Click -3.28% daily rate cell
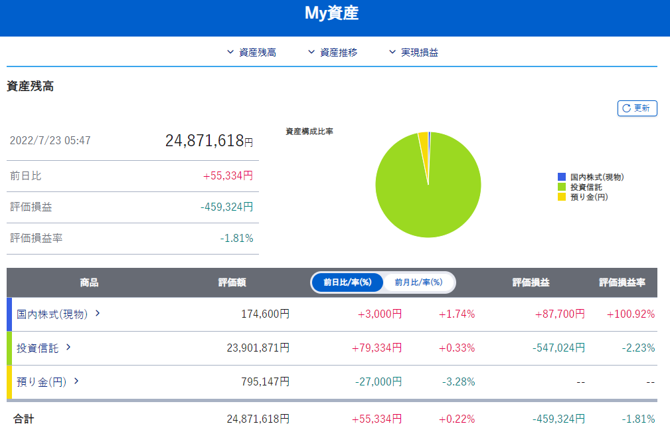Screen dimensions: 670x434 pos(458,382)
